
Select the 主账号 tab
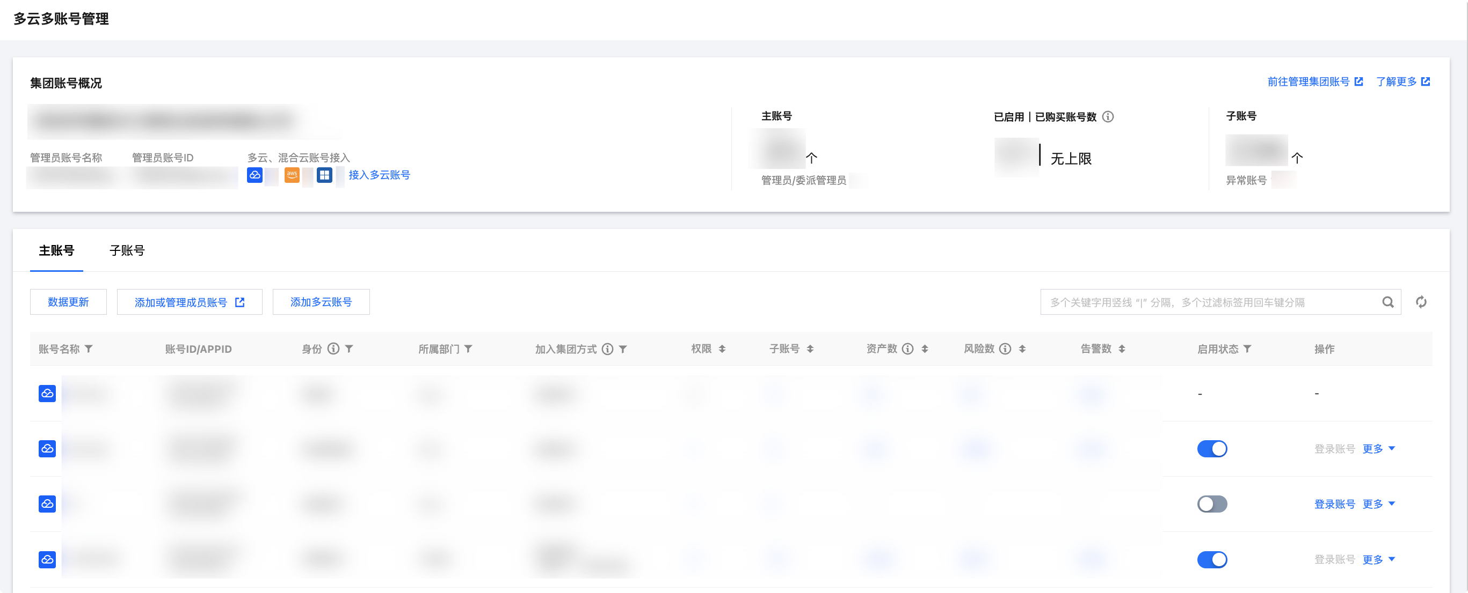click(56, 250)
